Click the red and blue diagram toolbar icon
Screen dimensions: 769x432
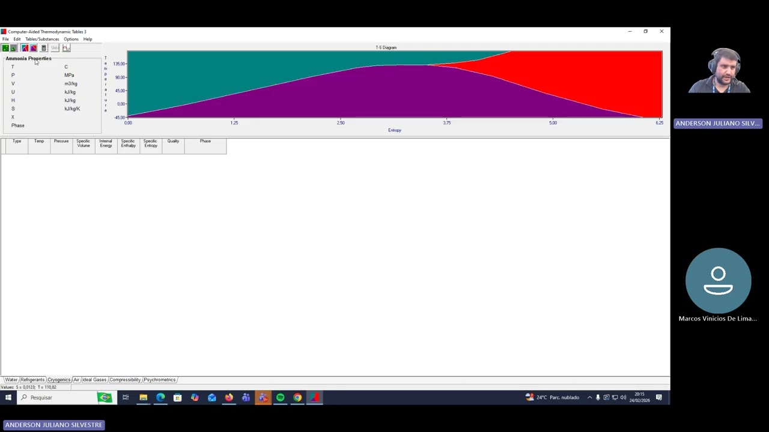(25, 48)
